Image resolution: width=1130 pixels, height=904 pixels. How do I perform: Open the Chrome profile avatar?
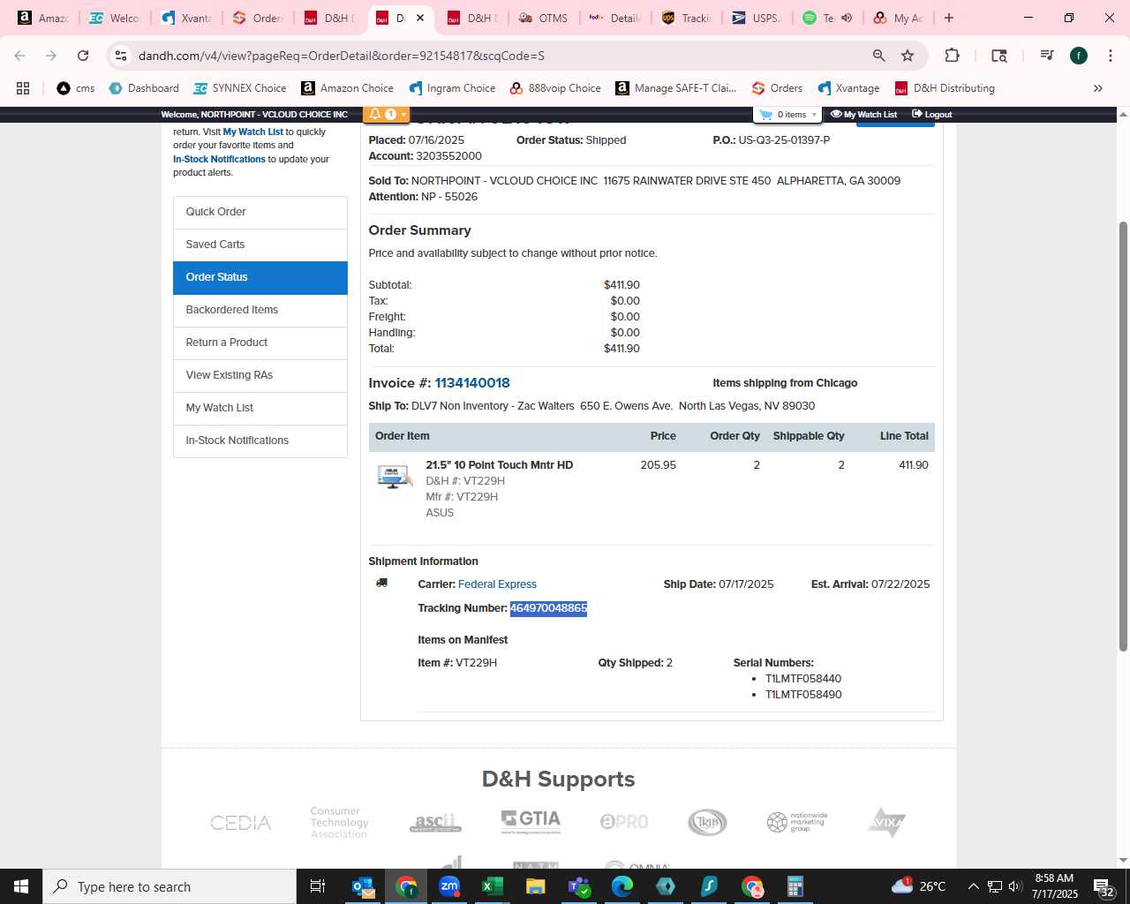pyautogui.click(x=1079, y=56)
